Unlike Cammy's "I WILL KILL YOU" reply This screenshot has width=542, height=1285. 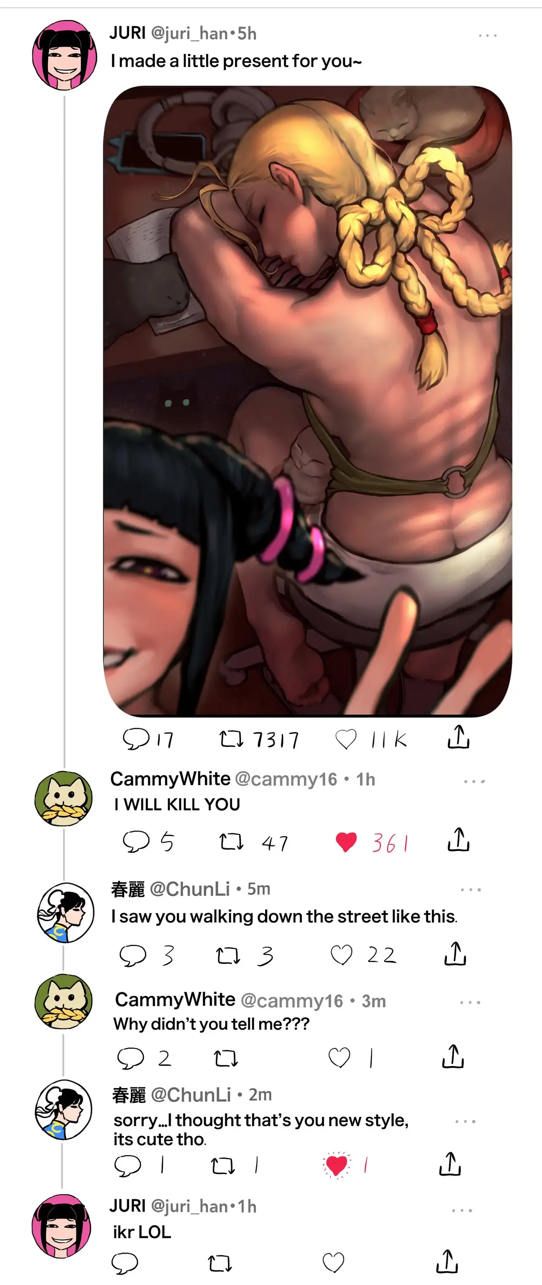point(346,842)
